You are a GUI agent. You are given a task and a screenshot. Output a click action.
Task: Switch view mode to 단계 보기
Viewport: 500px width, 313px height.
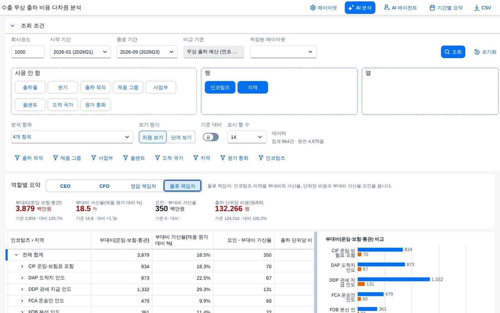coord(181,137)
